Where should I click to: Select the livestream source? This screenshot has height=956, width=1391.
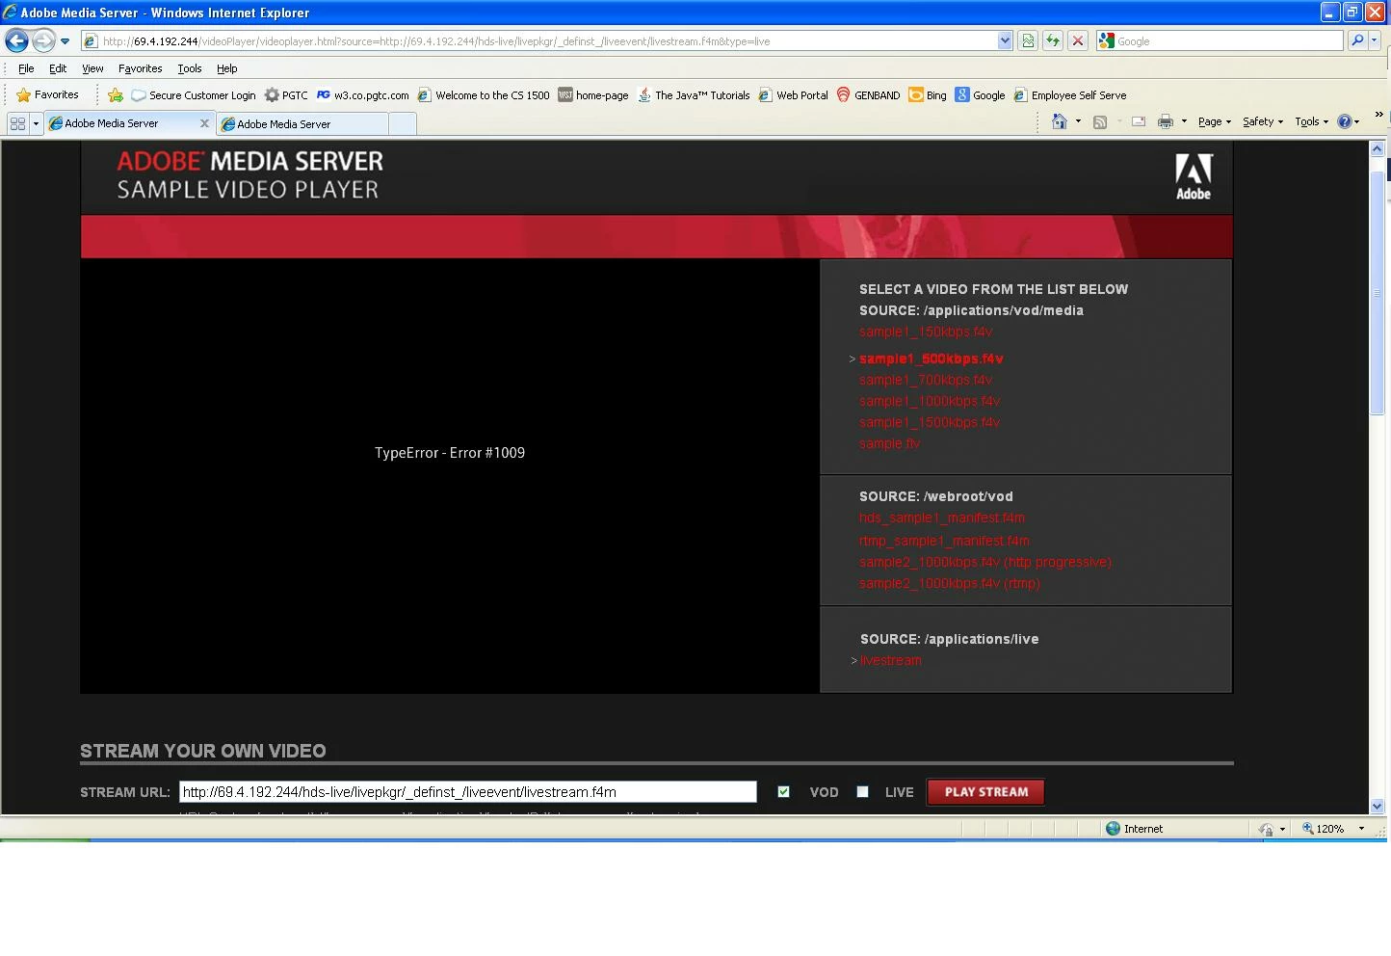(891, 660)
